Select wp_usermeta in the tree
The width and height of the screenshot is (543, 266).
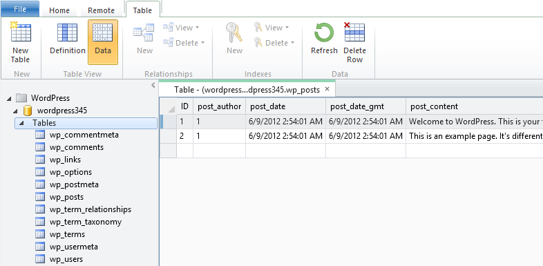point(74,247)
